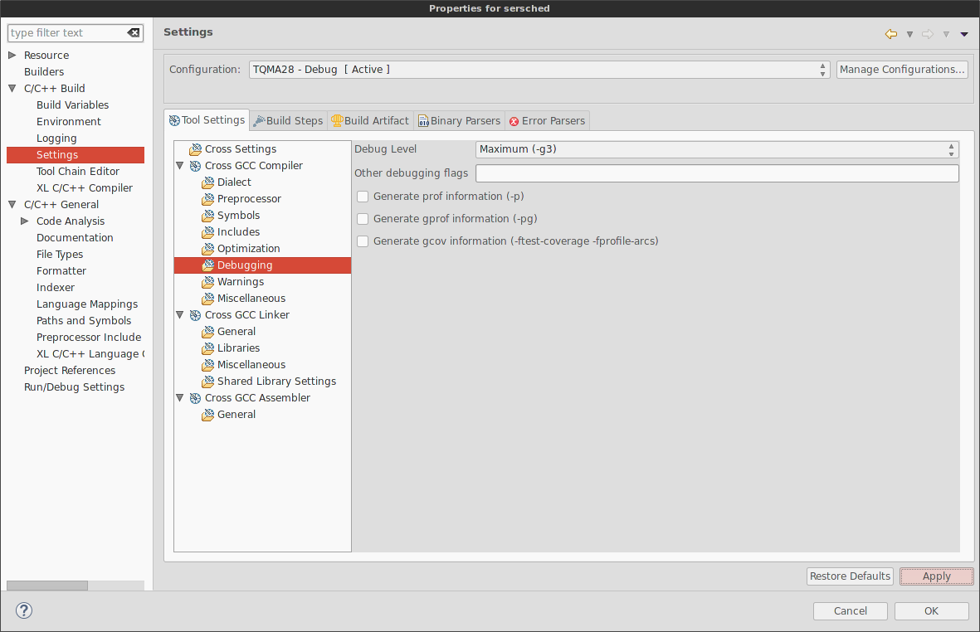The image size is (980, 632).
Task: Click the Includes option icon
Action: coord(208,232)
